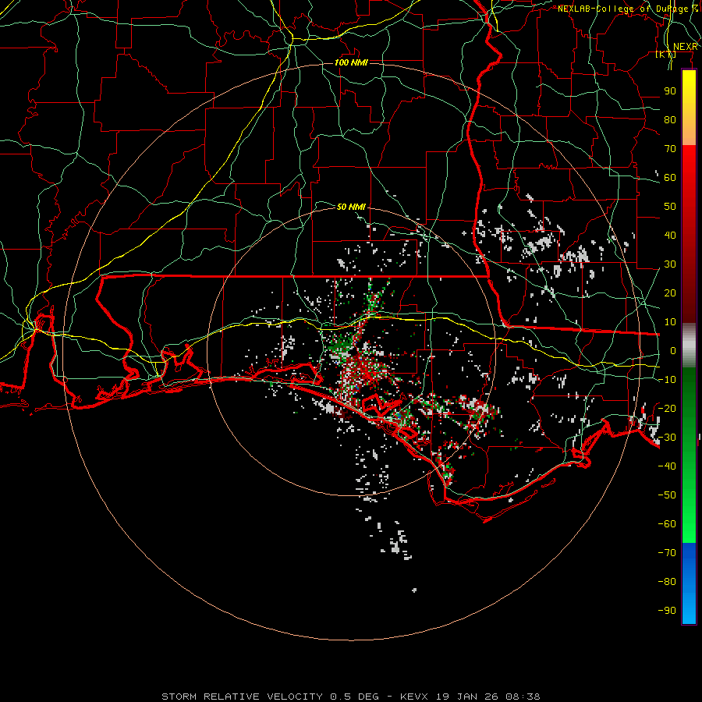
Task: Pick the light blue bottom segment of color bar
Action: click(689, 607)
